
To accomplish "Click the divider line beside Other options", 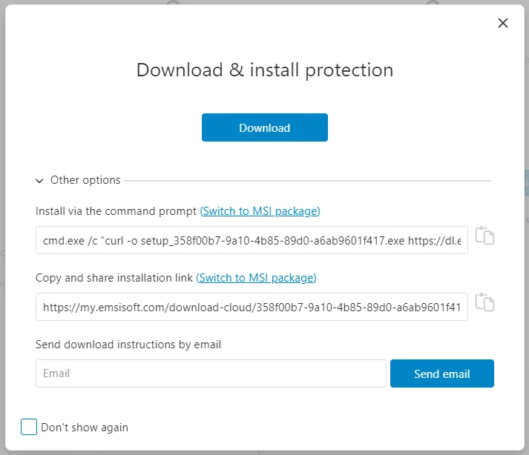I will tap(308, 180).
